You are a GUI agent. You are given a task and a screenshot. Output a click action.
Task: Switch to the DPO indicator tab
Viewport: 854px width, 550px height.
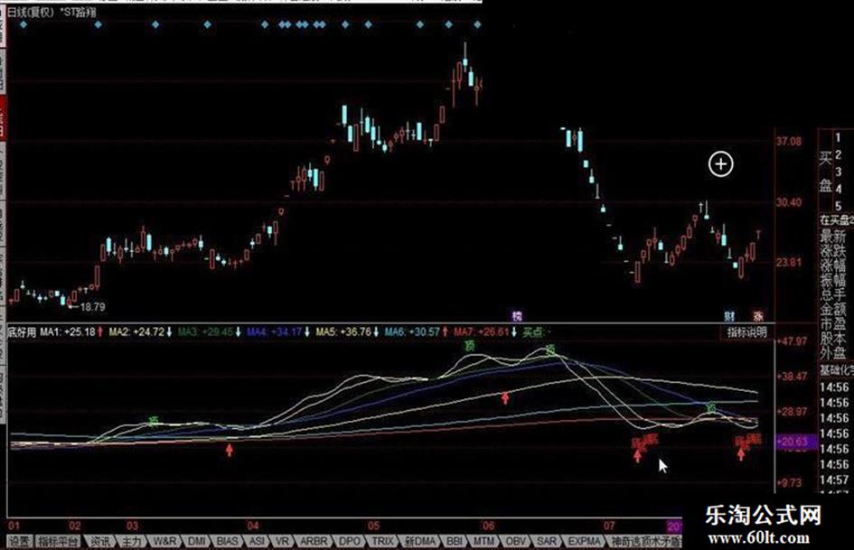tap(349, 541)
